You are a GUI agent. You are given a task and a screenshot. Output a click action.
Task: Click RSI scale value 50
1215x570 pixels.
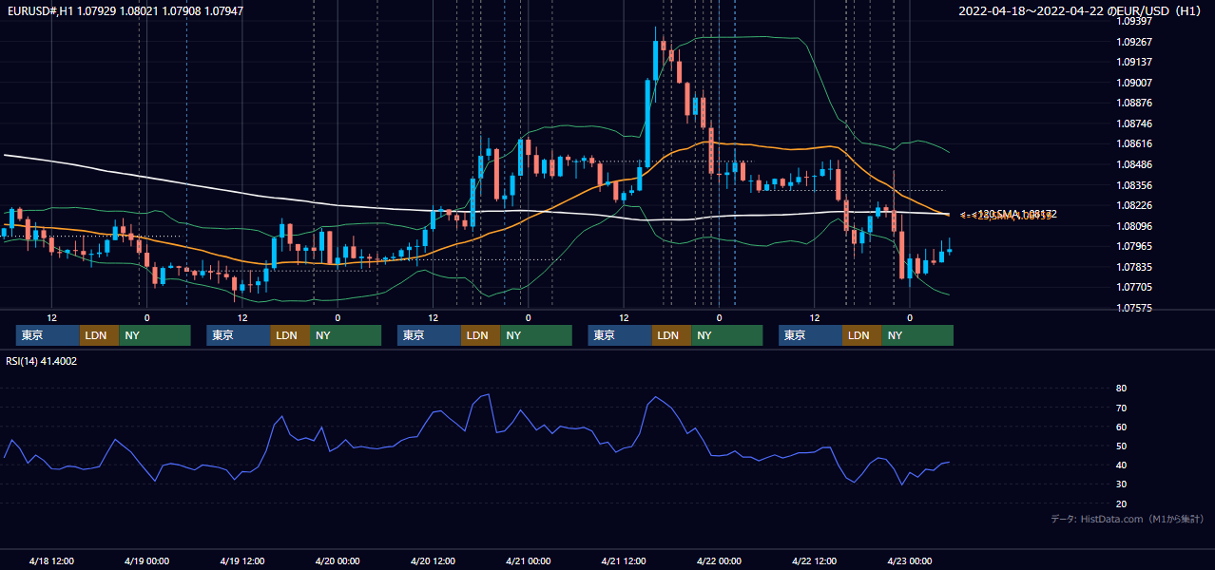pyautogui.click(x=1122, y=446)
